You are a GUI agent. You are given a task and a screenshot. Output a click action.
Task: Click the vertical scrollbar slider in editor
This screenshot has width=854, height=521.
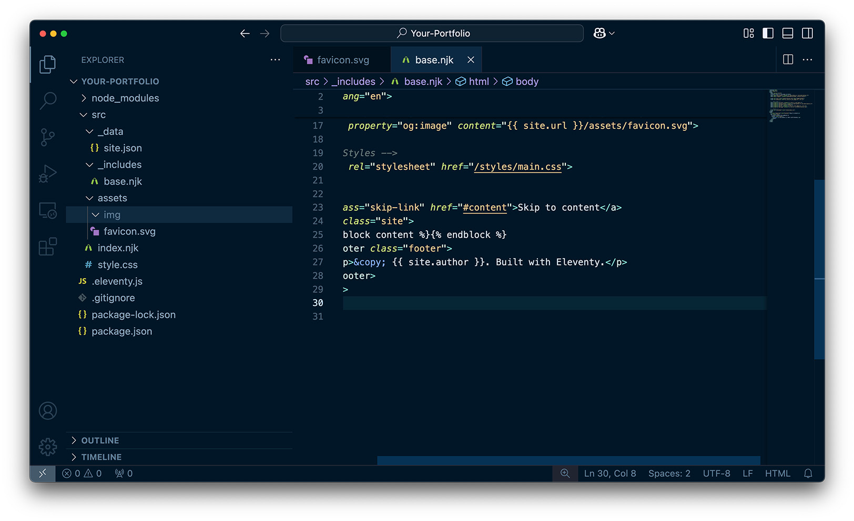click(819, 269)
